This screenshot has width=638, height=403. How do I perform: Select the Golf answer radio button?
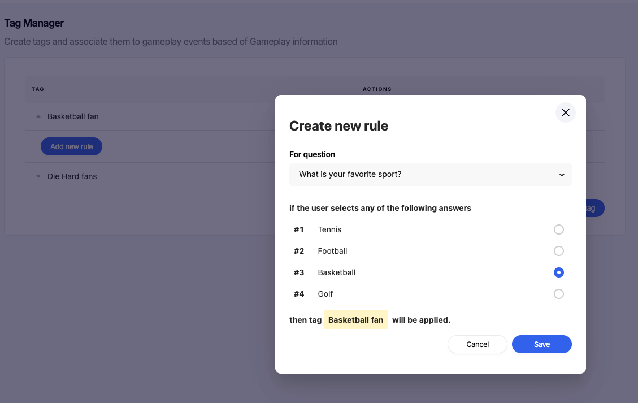click(x=559, y=294)
